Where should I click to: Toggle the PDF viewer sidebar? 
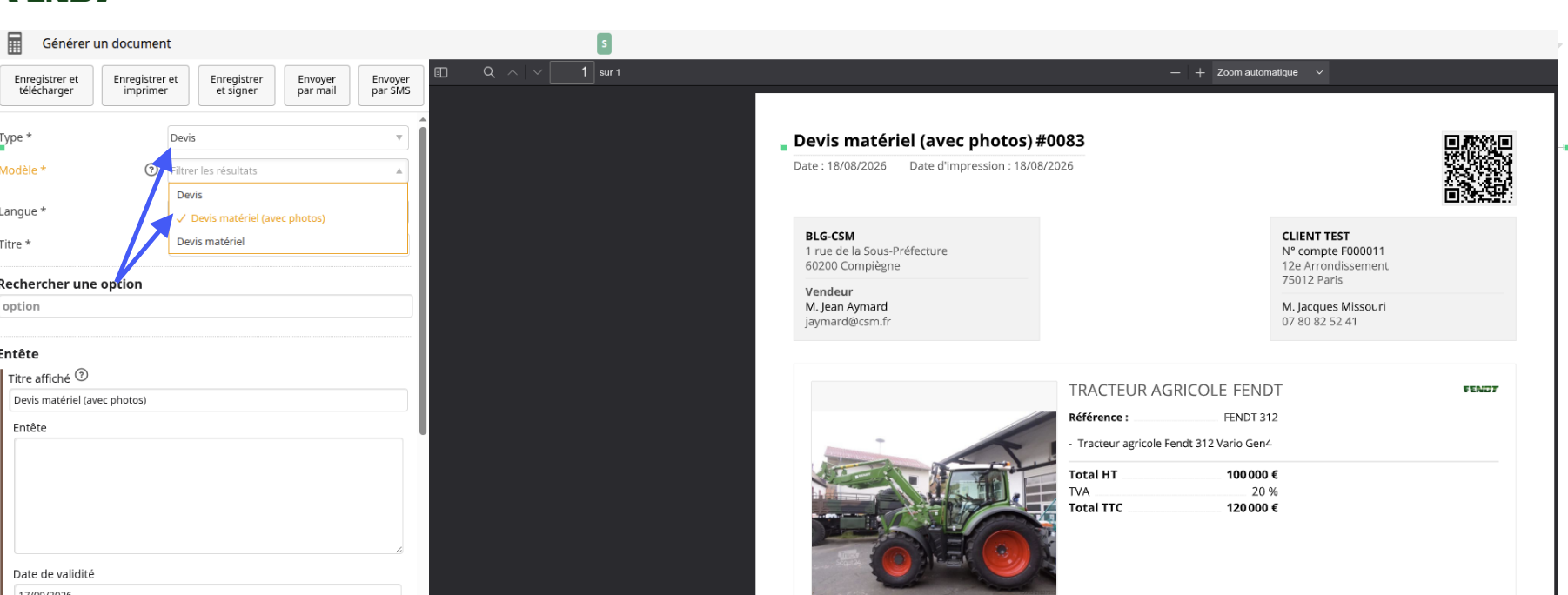[x=441, y=72]
